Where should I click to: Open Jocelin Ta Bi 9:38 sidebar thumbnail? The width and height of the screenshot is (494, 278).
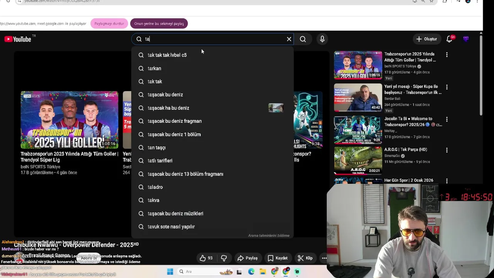tap(358, 129)
